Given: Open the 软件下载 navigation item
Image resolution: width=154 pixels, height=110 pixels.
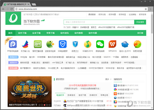Looking at the screenshot, I should [22, 33].
